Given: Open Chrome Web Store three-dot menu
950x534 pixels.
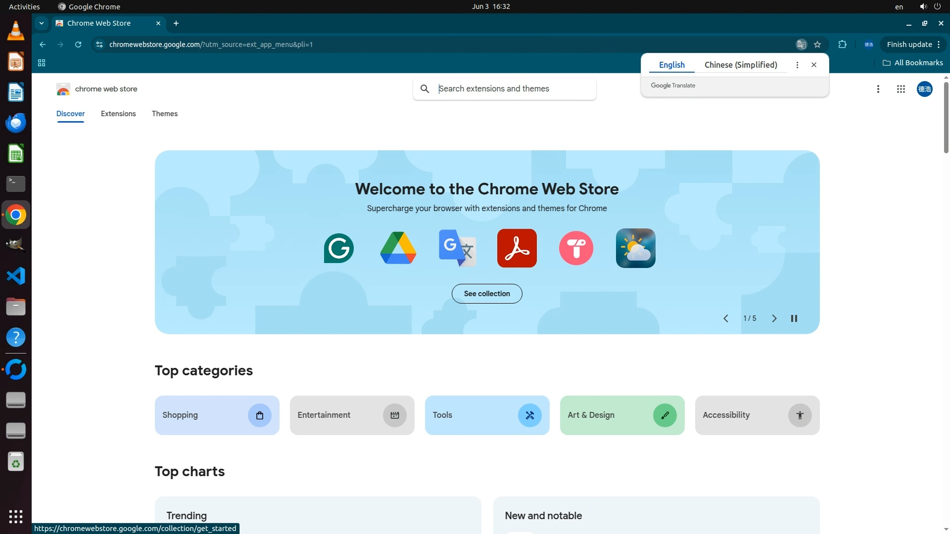Looking at the screenshot, I should [x=878, y=89].
